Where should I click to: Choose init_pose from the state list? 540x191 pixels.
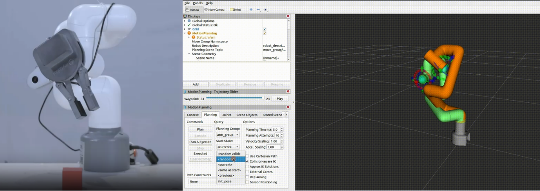[x=225, y=181]
